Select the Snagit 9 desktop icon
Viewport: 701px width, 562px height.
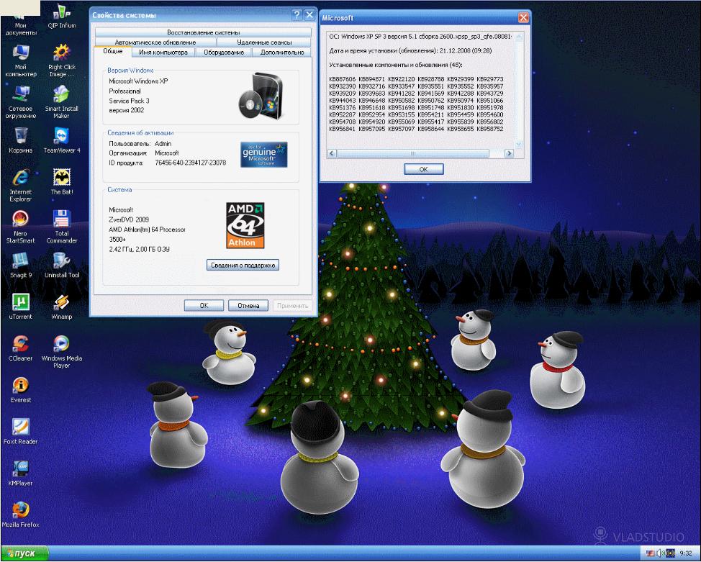tap(21, 265)
